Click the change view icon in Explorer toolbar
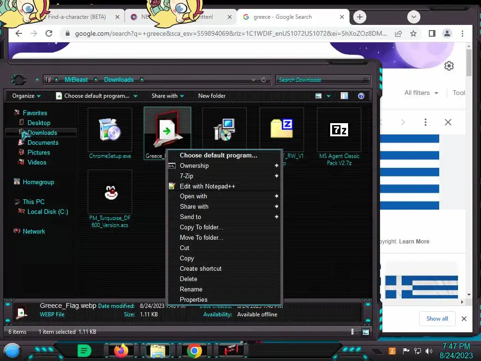Image resolution: width=481 pixels, height=361 pixels. point(318,96)
